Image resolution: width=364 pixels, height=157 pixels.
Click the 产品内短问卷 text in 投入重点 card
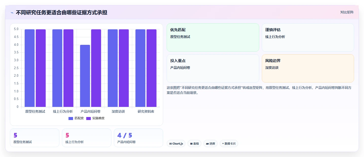[x=180, y=68]
